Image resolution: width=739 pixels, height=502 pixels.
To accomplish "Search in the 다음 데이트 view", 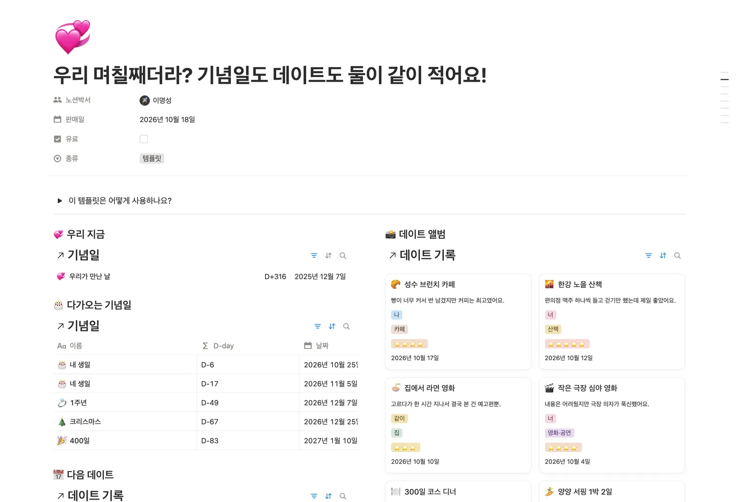I will pyautogui.click(x=343, y=496).
